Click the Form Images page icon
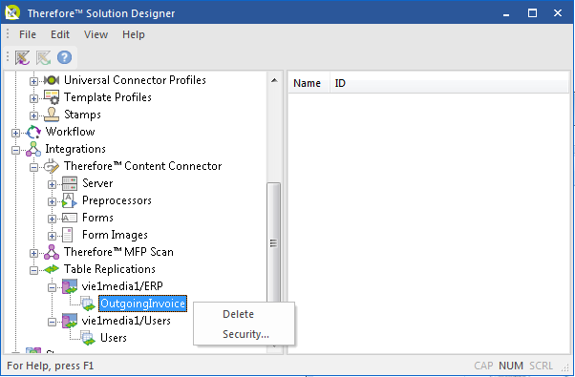Viewport: 575px width, 377px height. [68, 235]
